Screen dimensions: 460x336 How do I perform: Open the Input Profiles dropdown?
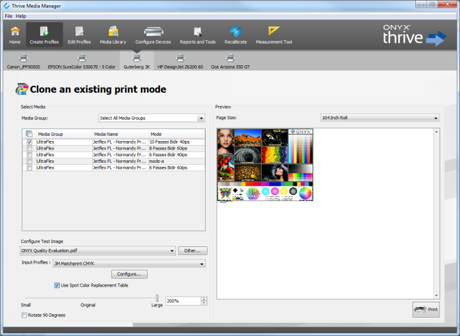click(129, 264)
